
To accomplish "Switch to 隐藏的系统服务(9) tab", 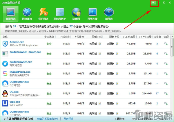I will point(47,119).
